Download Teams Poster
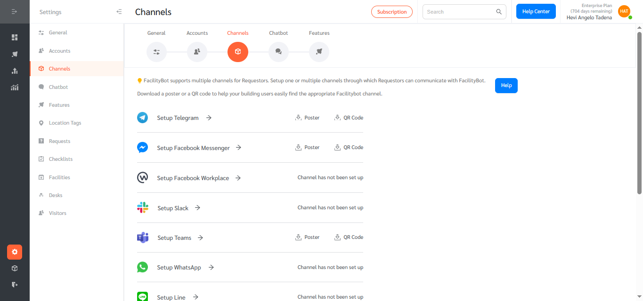 pos(307,237)
